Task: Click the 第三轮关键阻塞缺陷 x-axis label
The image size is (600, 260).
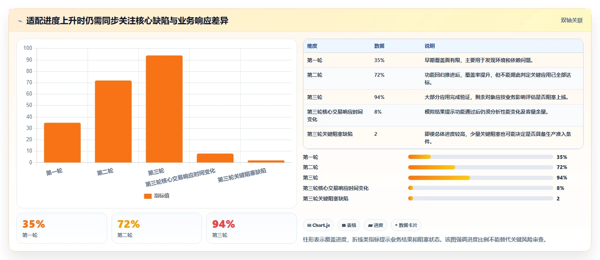Action: 242,175
